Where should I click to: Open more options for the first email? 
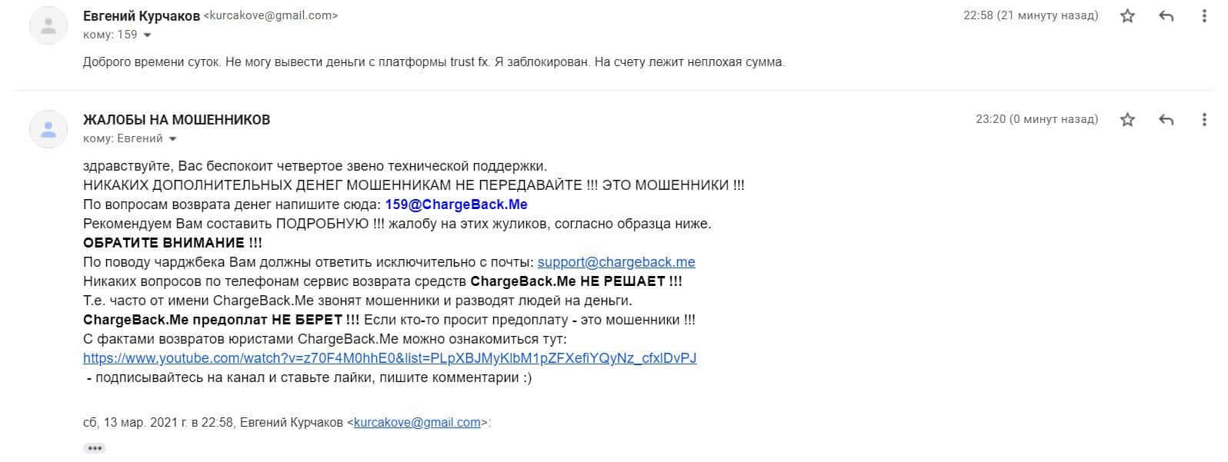1204,16
